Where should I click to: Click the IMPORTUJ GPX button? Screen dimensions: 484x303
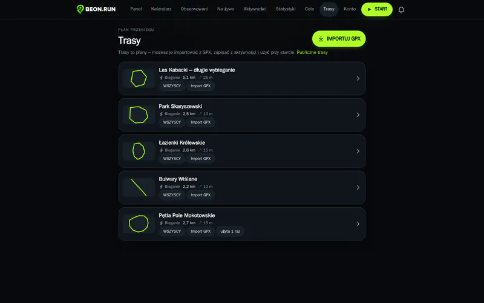pyautogui.click(x=339, y=39)
